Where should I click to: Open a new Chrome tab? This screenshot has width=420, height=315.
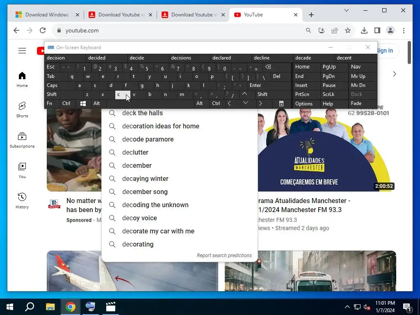click(311, 15)
